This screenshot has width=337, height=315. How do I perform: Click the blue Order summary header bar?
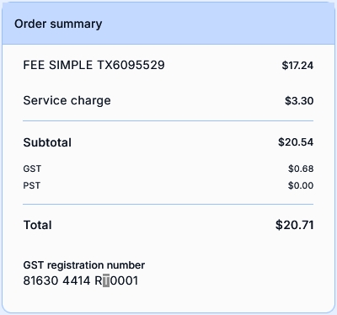(168, 24)
